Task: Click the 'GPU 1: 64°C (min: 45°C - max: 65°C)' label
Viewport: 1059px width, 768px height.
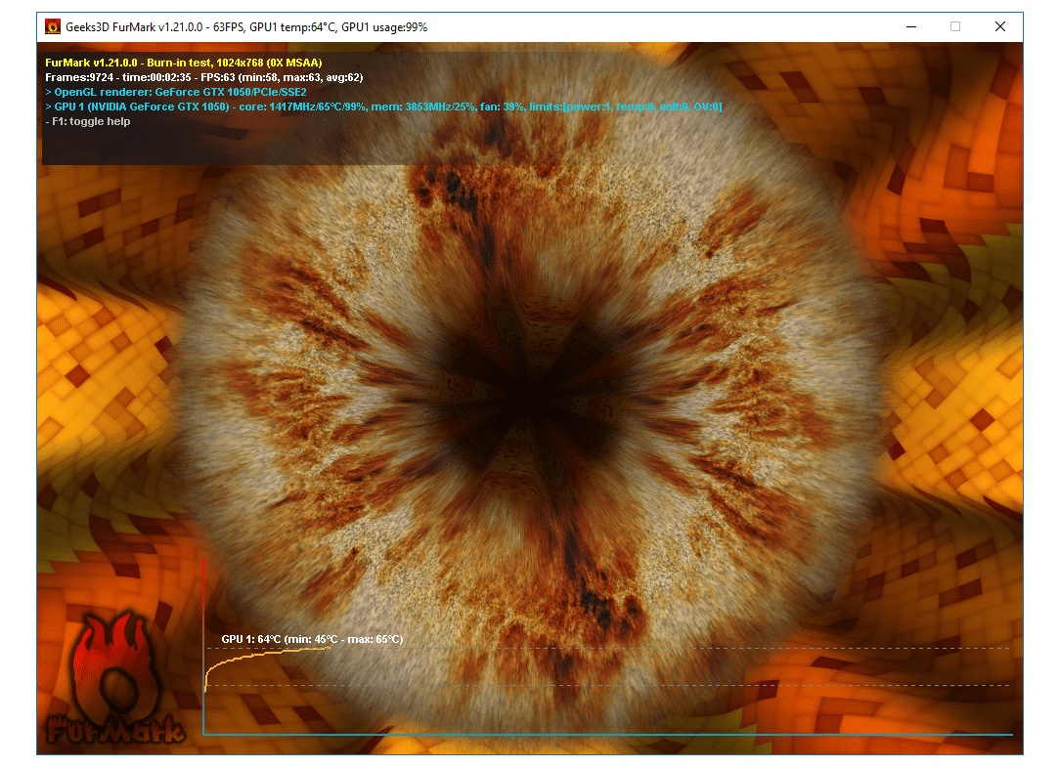Action: (x=312, y=639)
